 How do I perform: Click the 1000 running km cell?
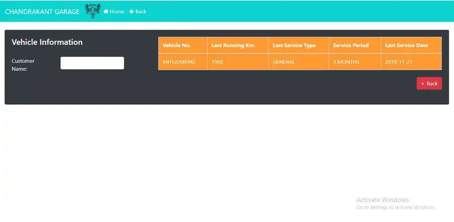coord(217,62)
